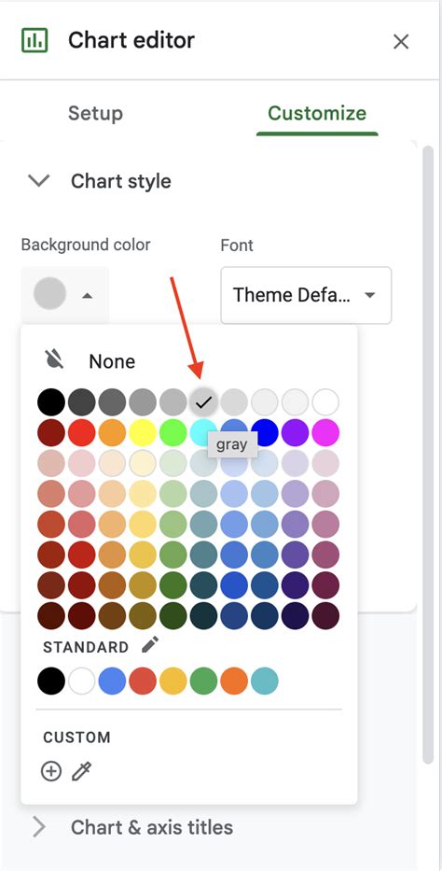Close the Chart editor panel

point(400,42)
